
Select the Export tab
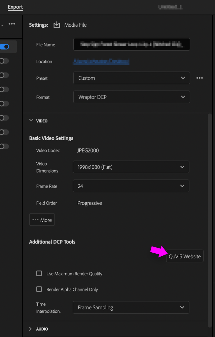(x=15, y=7)
